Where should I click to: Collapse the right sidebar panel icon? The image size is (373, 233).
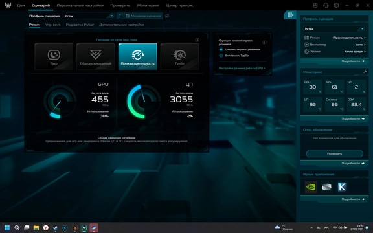click(x=290, y=15)
